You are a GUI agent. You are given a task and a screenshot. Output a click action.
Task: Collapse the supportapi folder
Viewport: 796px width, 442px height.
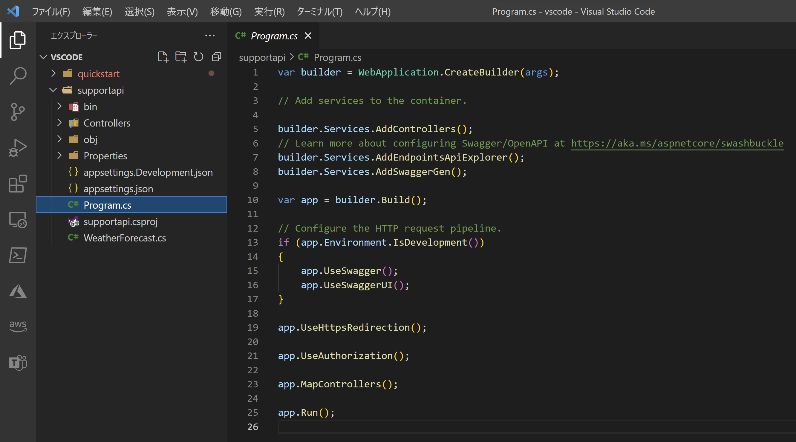tap(53, 90)
